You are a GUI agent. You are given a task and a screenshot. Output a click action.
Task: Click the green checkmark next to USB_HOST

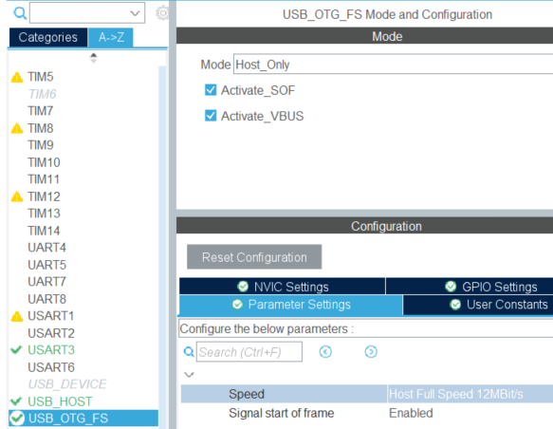(x=16, y=401)
